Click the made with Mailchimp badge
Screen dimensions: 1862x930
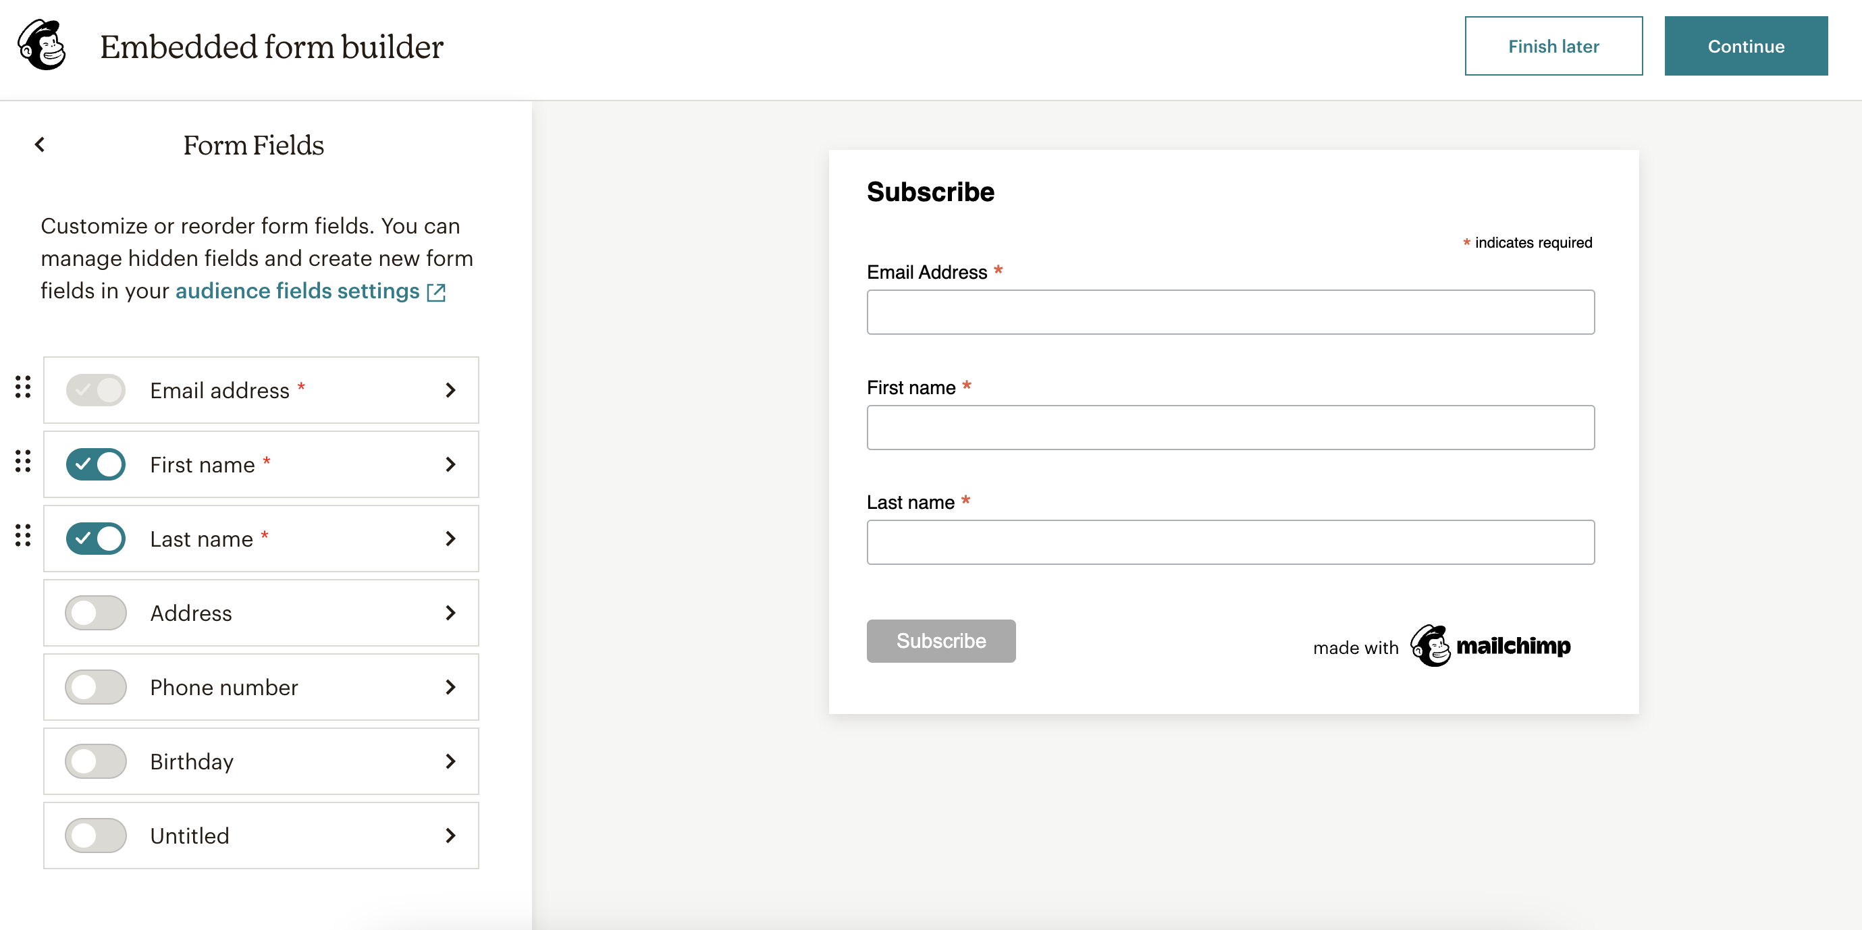click(x=1442, y=647)
